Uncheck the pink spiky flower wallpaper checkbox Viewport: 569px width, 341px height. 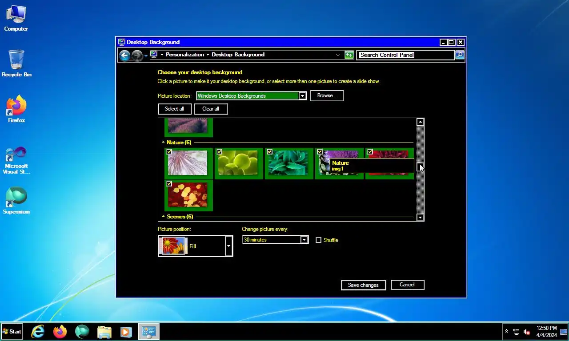tap(169, 151)
